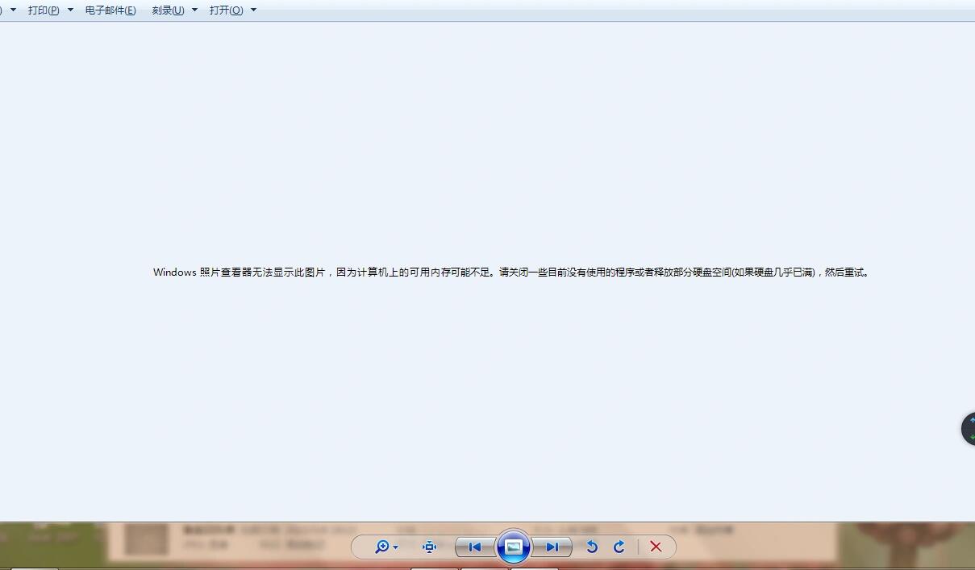Viewport: 975px width, 570px height.
Task: Expand the arrow beside 打印(P)
Action: pyautogui.click(x=70, y=10)
